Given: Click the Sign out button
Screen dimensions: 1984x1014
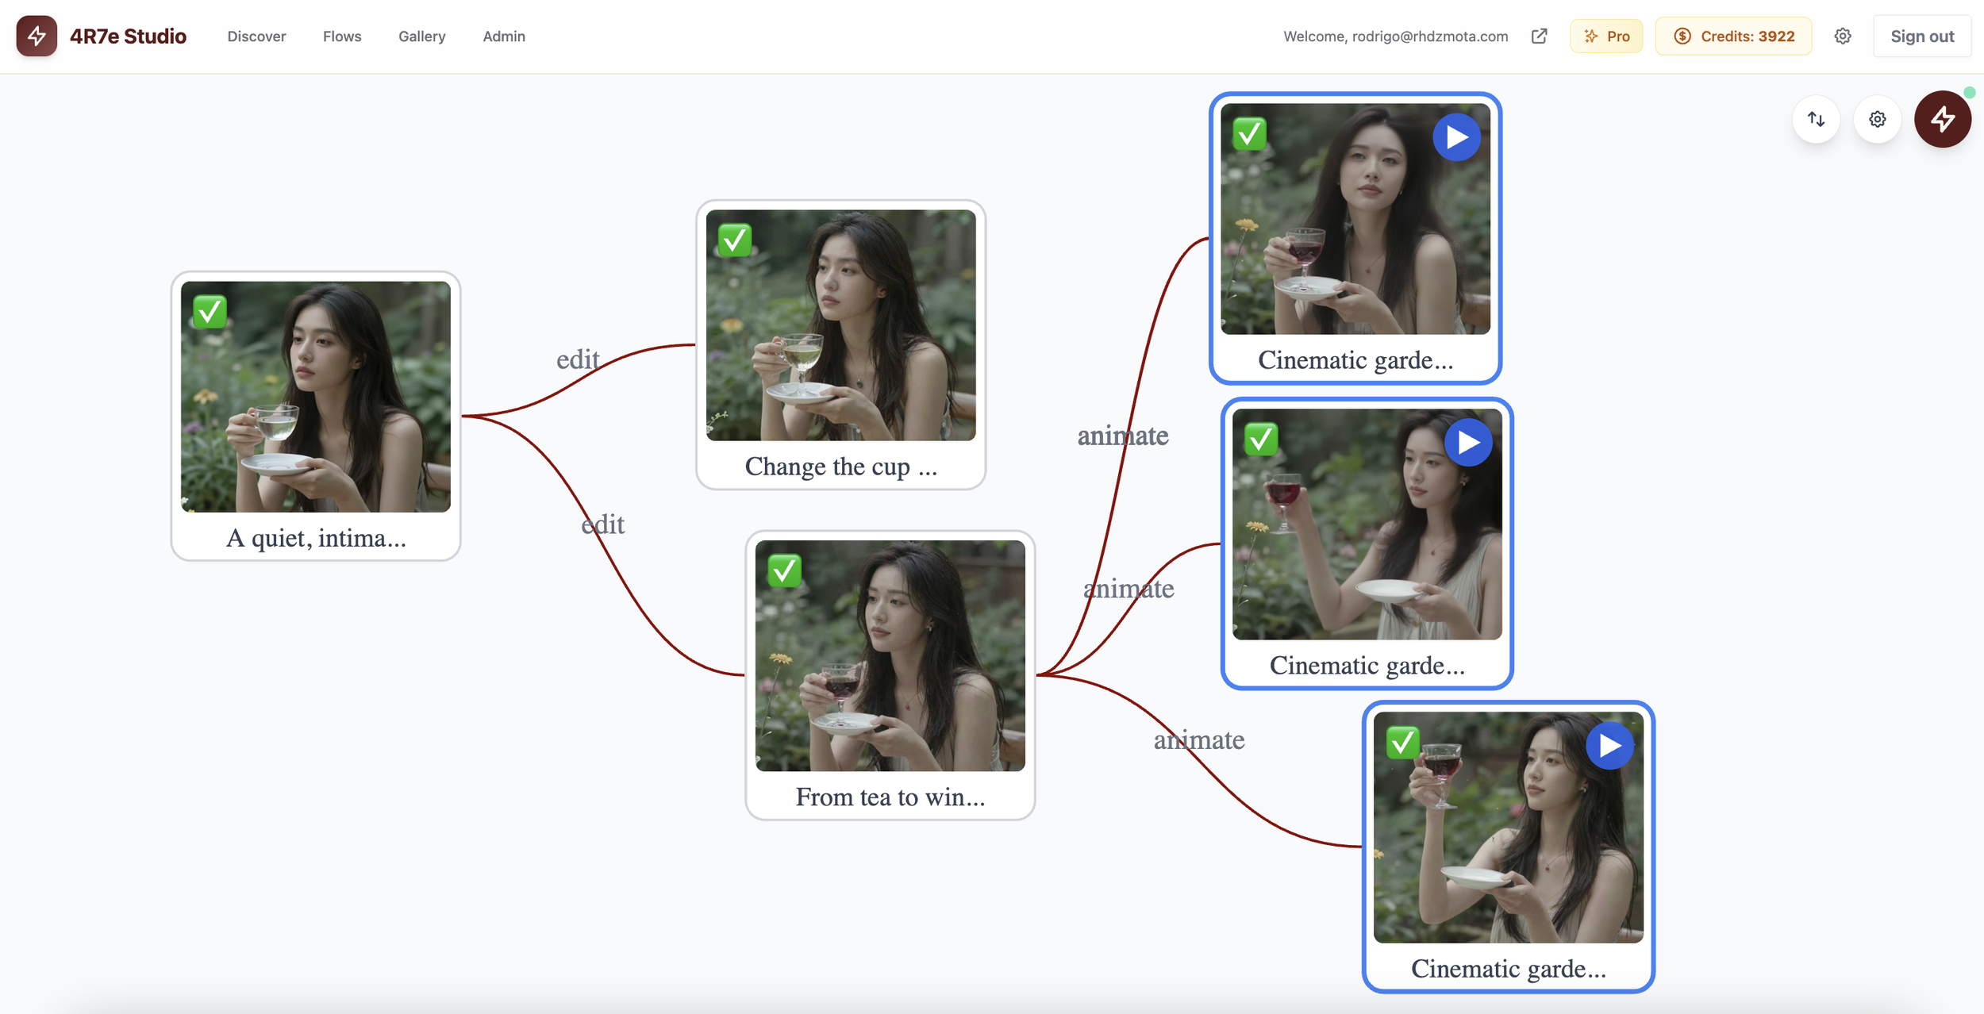Looking at the screenshot, I should tap(1921, 36).
